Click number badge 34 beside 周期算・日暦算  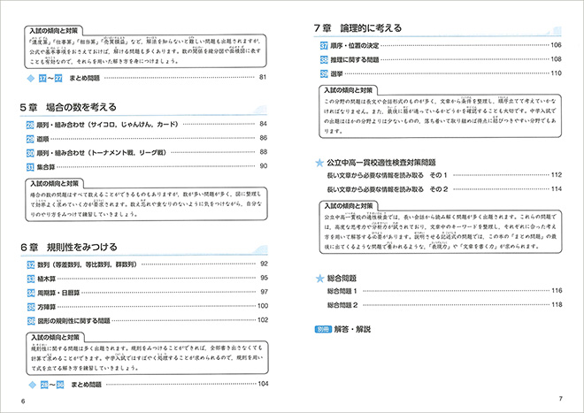point(31,293)
